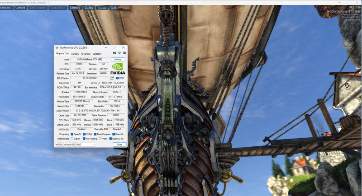
Task: Toggle the UEFI checkbox
Action: (x=117, y=78)
